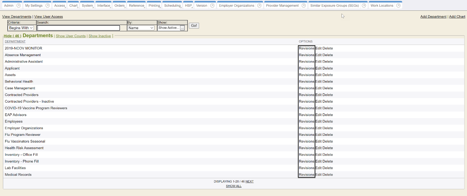Click Edit for Behavioral Health department
467x196 pixels.
pos(318,82)
